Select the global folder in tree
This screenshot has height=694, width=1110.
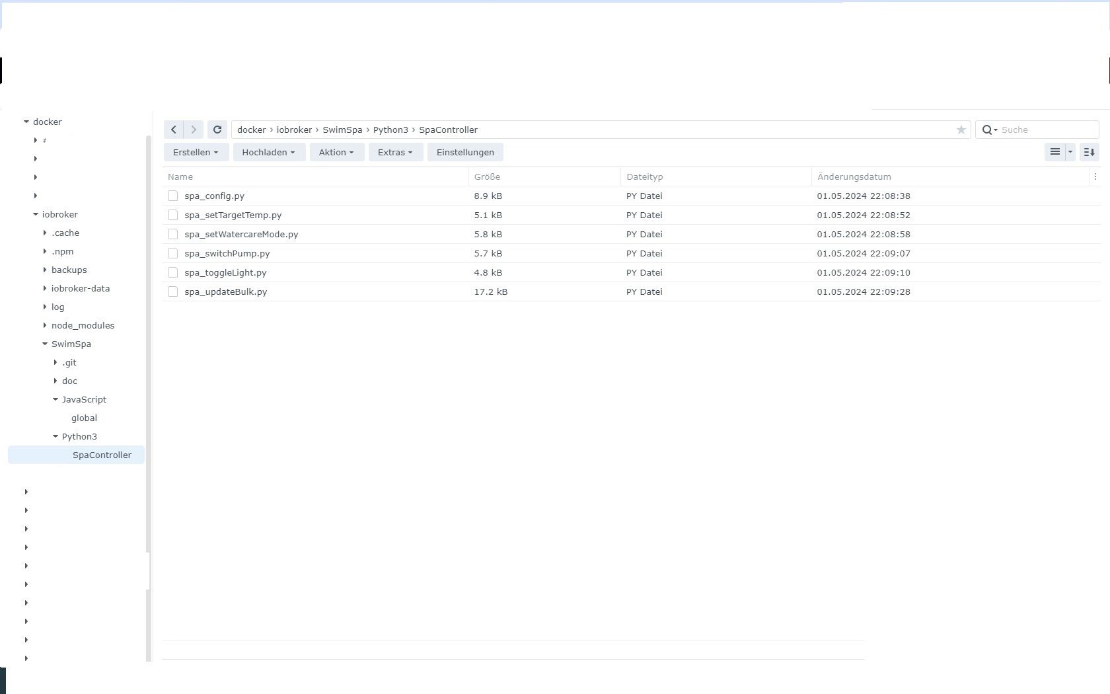coord(84,418)
